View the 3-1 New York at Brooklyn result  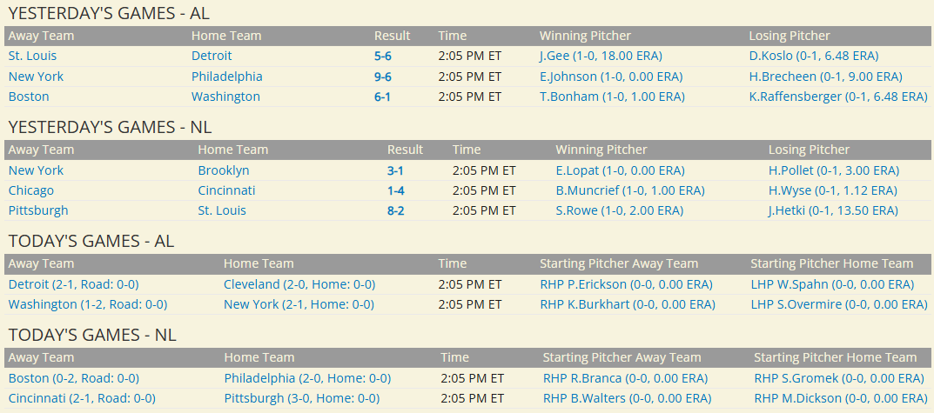[x=395, y=170]
